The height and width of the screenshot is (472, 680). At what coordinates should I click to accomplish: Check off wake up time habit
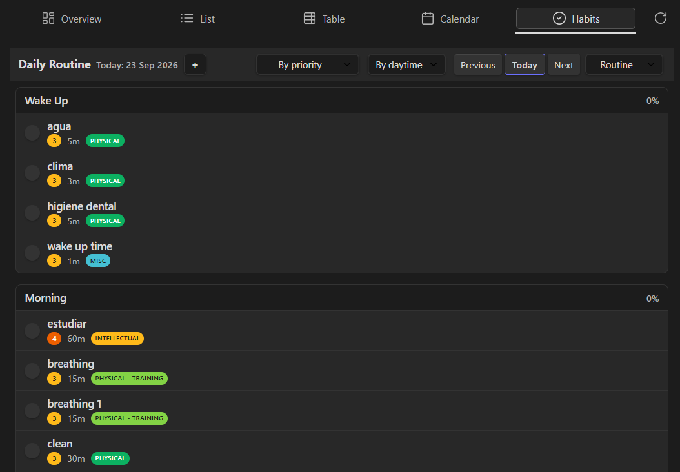[x=32, y=252]
